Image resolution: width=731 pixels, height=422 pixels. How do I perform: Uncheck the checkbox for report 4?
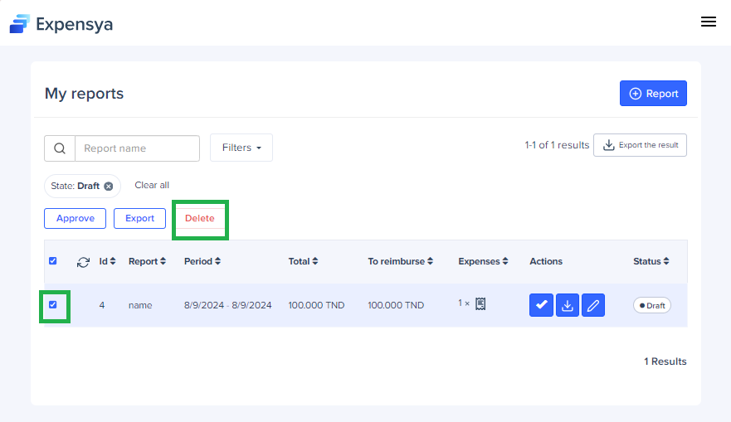tap(53, 305)
